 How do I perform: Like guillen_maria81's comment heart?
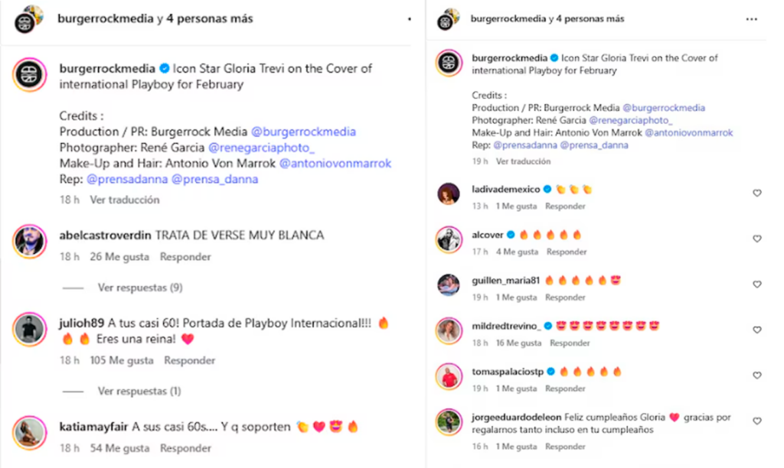tap(757, 284)
